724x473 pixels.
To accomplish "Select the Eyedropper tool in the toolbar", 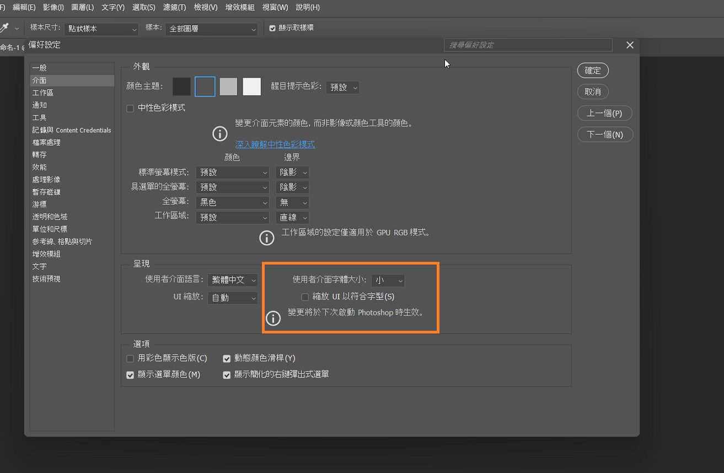I will (x=6, y=27).
